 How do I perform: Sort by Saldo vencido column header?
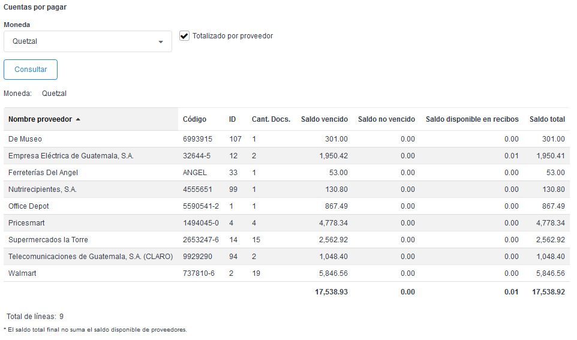point(324,119)
